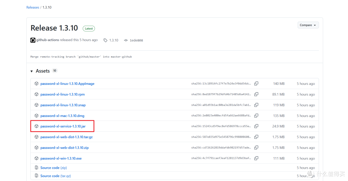Open the Compare dropdown
Viewport: 348px width, 181px height.
click(308, 25)
